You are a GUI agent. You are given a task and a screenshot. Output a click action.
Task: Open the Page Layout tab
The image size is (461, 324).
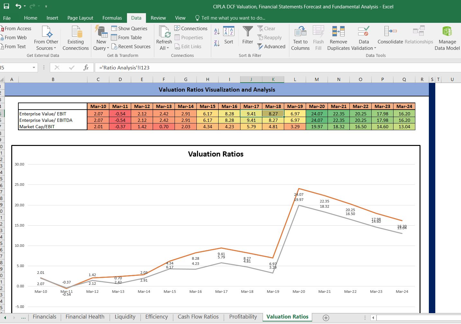pyautogui.click(x=80, y=18)
